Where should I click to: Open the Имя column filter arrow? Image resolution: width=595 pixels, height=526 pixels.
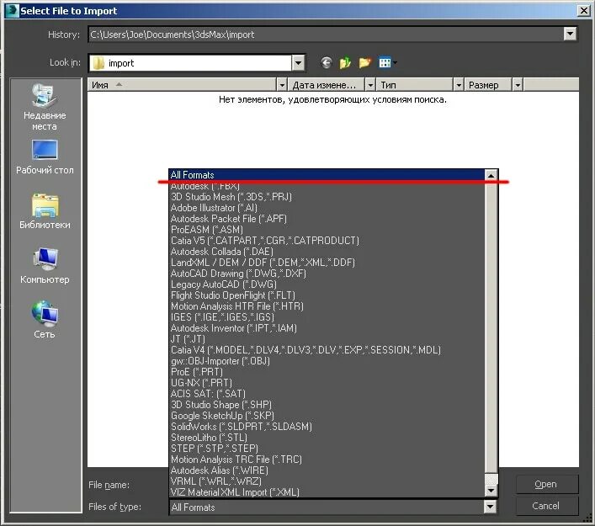[282, 85]
